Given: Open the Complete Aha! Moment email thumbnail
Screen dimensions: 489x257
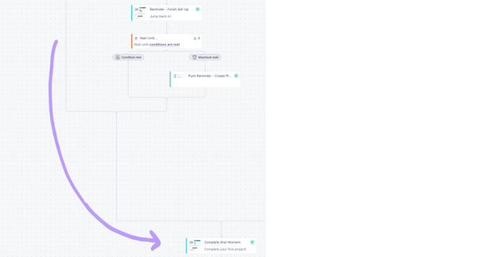Looking at the screenshot, I should coord(195,246).
